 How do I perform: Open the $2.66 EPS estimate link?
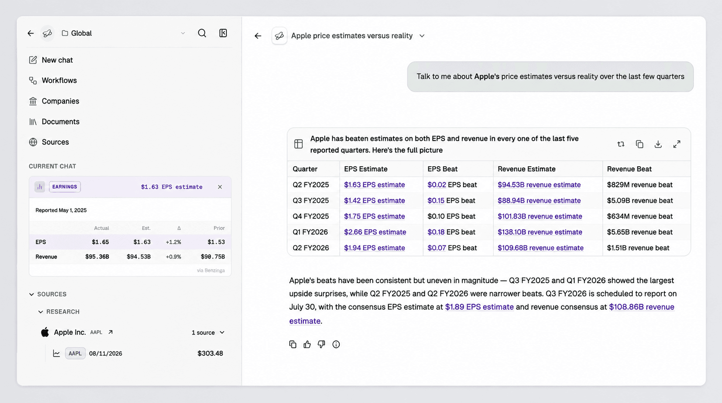click(x=375, y=232)
